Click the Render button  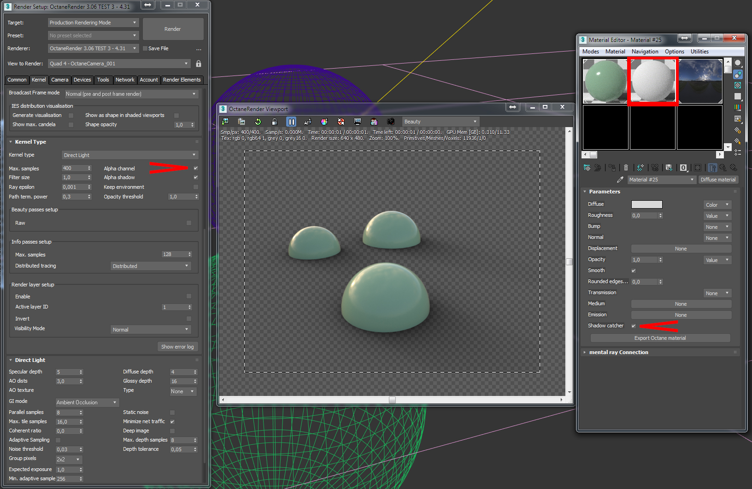coord(173,29)
